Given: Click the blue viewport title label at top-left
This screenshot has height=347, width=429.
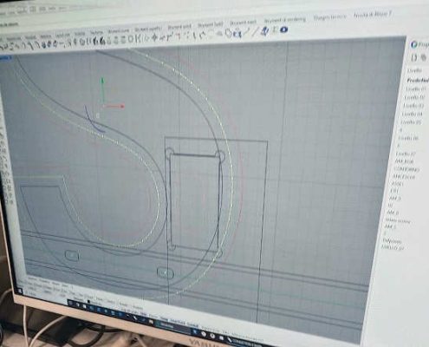Looking at the screenshot, I should coord(5,58).
